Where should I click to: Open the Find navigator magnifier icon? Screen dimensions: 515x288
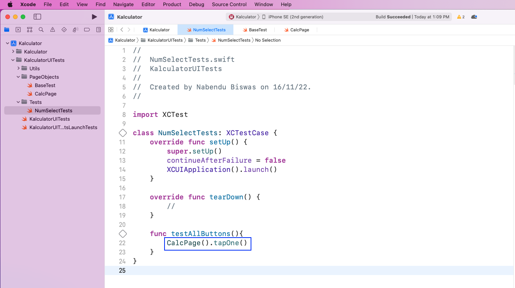point(41,30)
